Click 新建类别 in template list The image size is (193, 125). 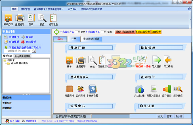11,37
